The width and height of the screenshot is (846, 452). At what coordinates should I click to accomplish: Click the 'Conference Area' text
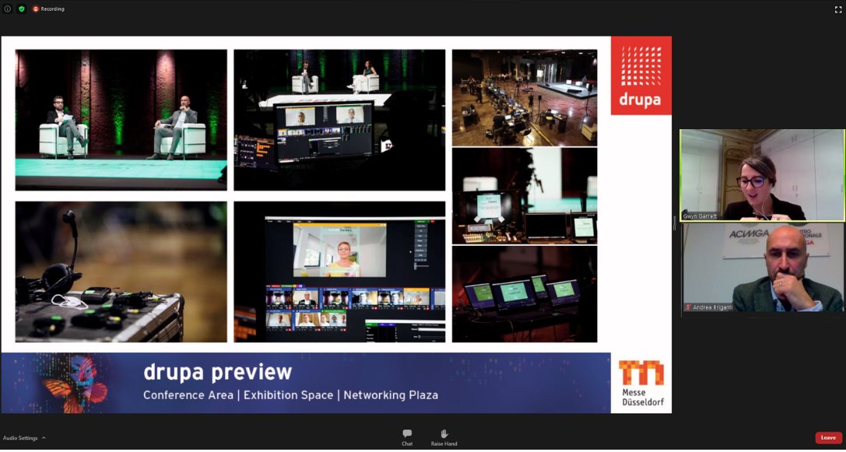(188, 395)
